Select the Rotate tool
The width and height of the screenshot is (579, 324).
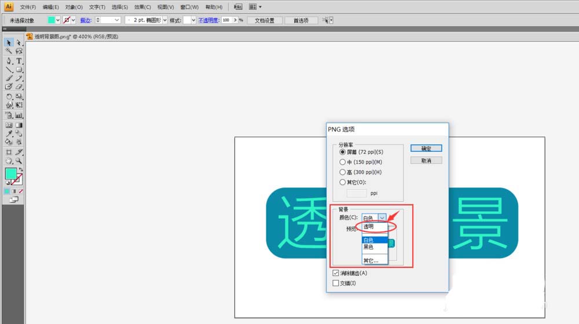tap(9, 96)
